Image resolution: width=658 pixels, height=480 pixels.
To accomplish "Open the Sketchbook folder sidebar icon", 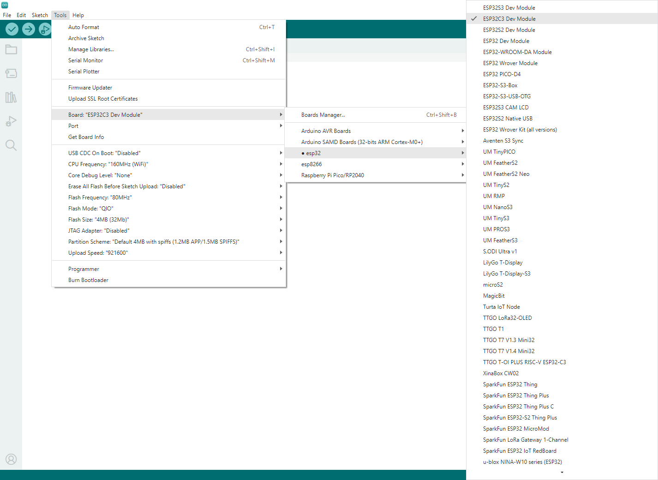I will (11, 49).
